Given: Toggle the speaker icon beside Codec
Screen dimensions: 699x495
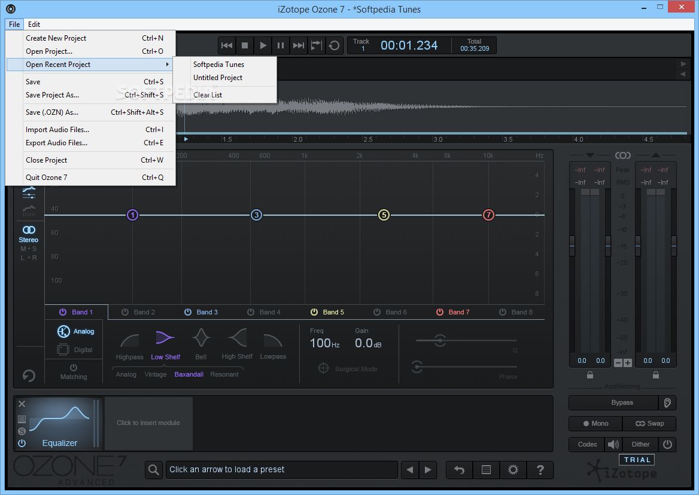Looking at the screenshot, I should 614,444.
